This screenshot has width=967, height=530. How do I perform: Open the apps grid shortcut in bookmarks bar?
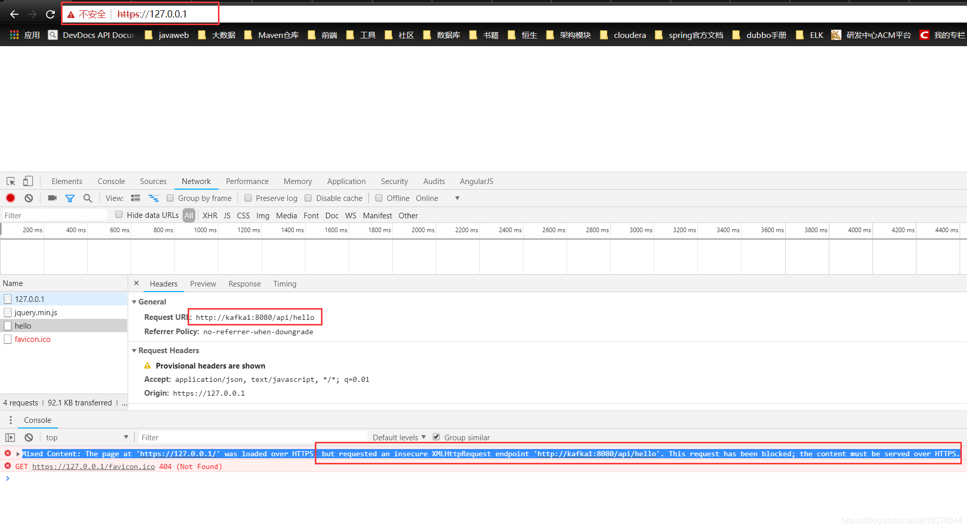(x=14, y=35)
